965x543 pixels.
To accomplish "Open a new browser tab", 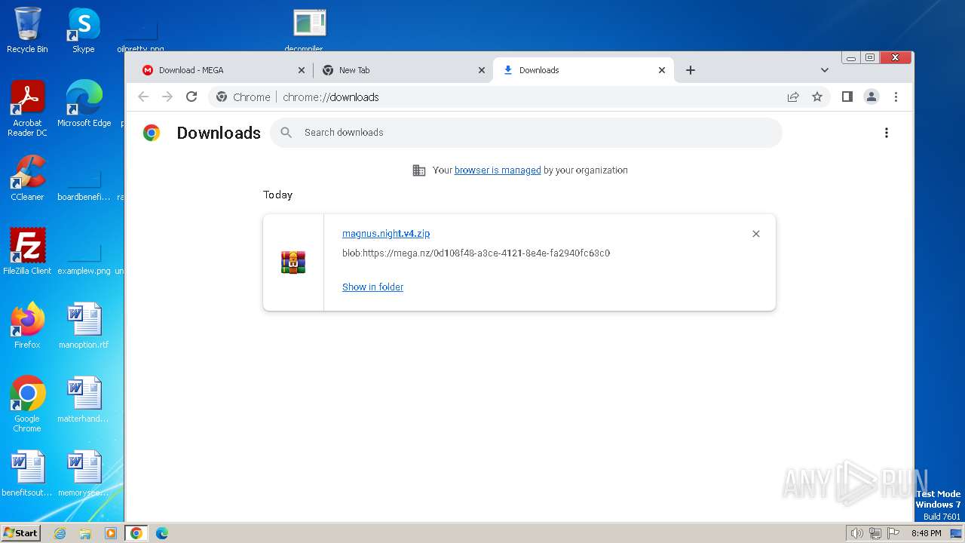I will pos(691,70).
